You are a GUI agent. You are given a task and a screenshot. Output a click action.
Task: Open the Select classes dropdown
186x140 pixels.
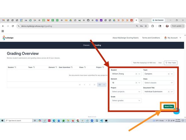[158, 83]
